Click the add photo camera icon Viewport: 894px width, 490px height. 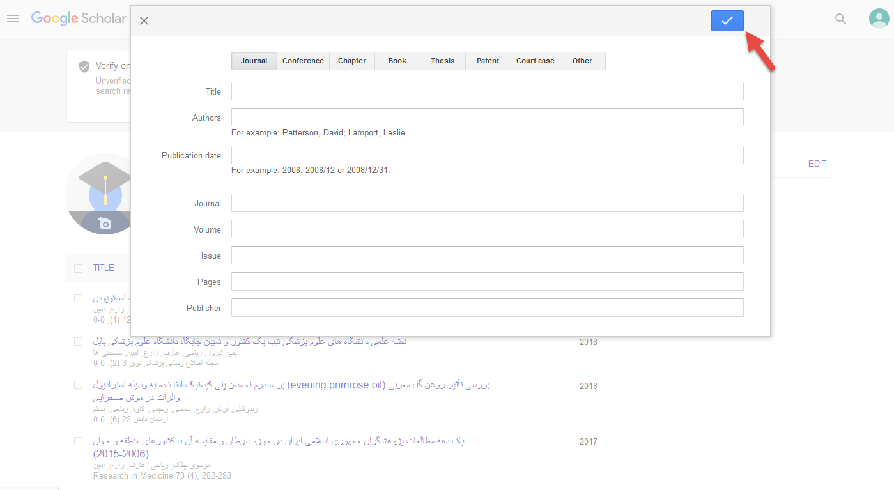[x=105, y=223]
